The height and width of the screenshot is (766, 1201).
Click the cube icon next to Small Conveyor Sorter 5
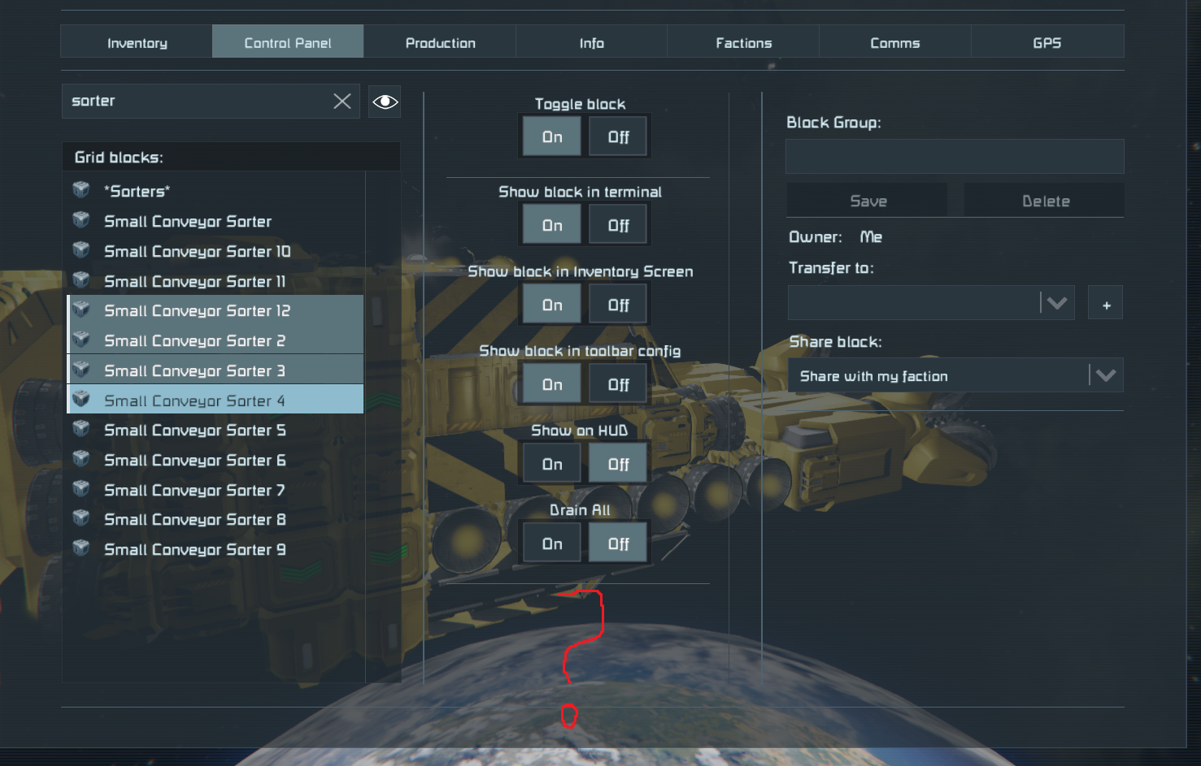point(81,429)
